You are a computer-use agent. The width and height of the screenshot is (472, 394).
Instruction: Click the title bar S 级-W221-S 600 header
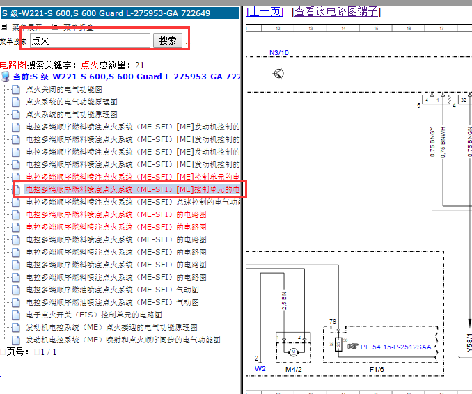tap(120, 13)
